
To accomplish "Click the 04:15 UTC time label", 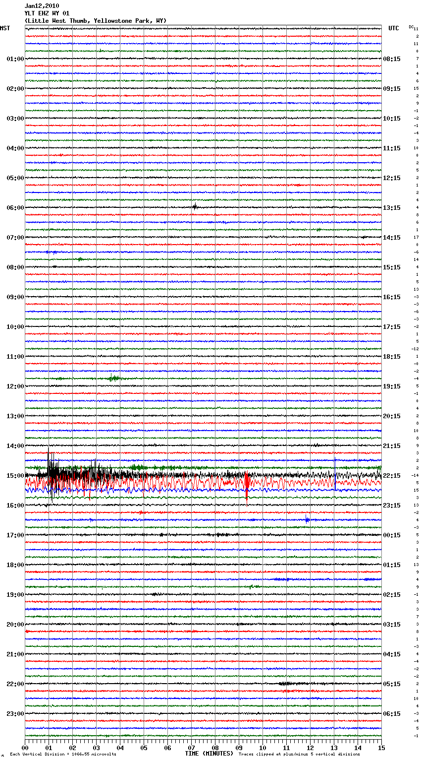I will click(x=392, y=654).
